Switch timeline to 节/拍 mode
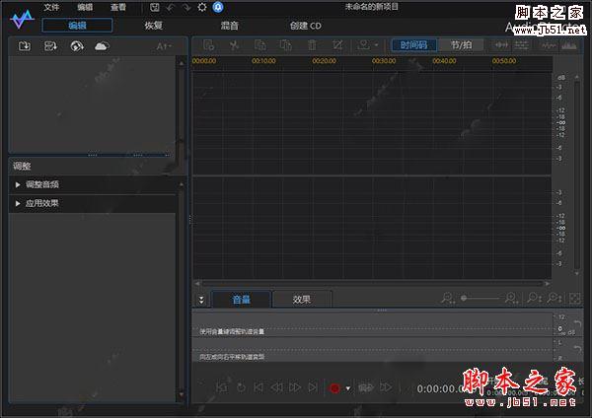Screen dimensions: 592x418 461,45
